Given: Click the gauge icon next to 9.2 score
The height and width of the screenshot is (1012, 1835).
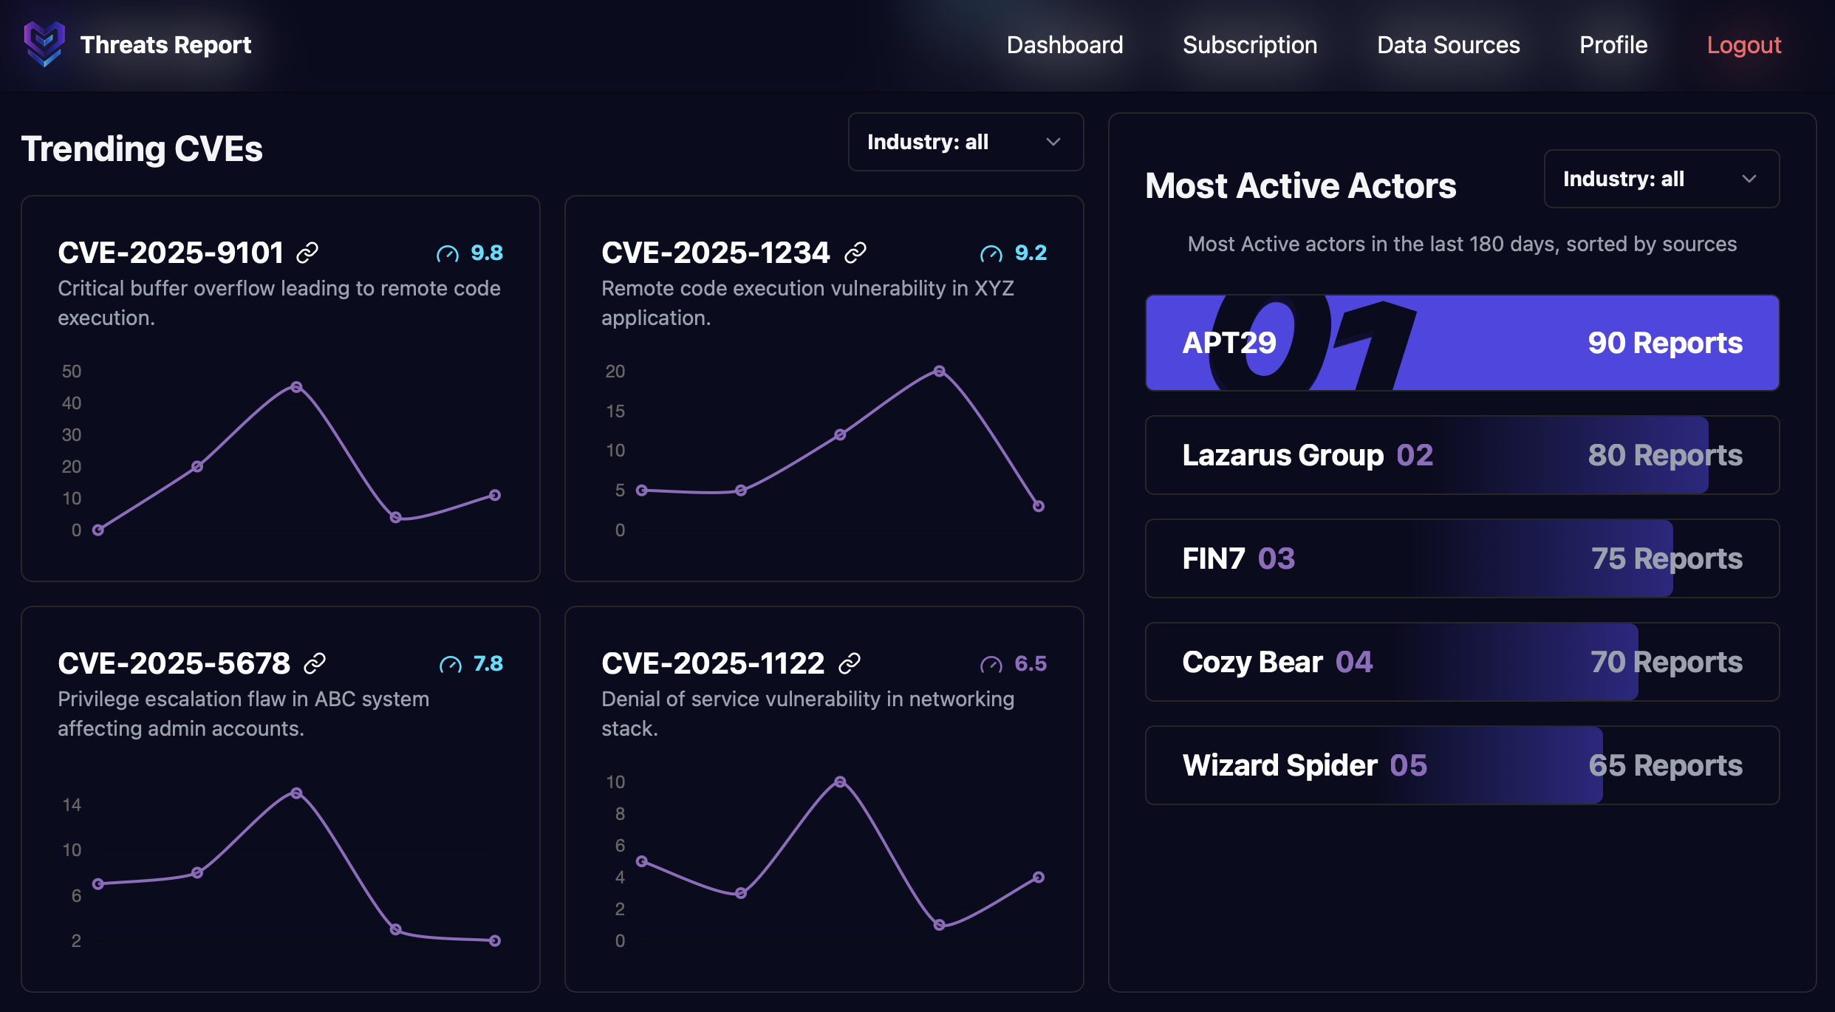Looking at the screenshot, I should [x=991, y=254].
